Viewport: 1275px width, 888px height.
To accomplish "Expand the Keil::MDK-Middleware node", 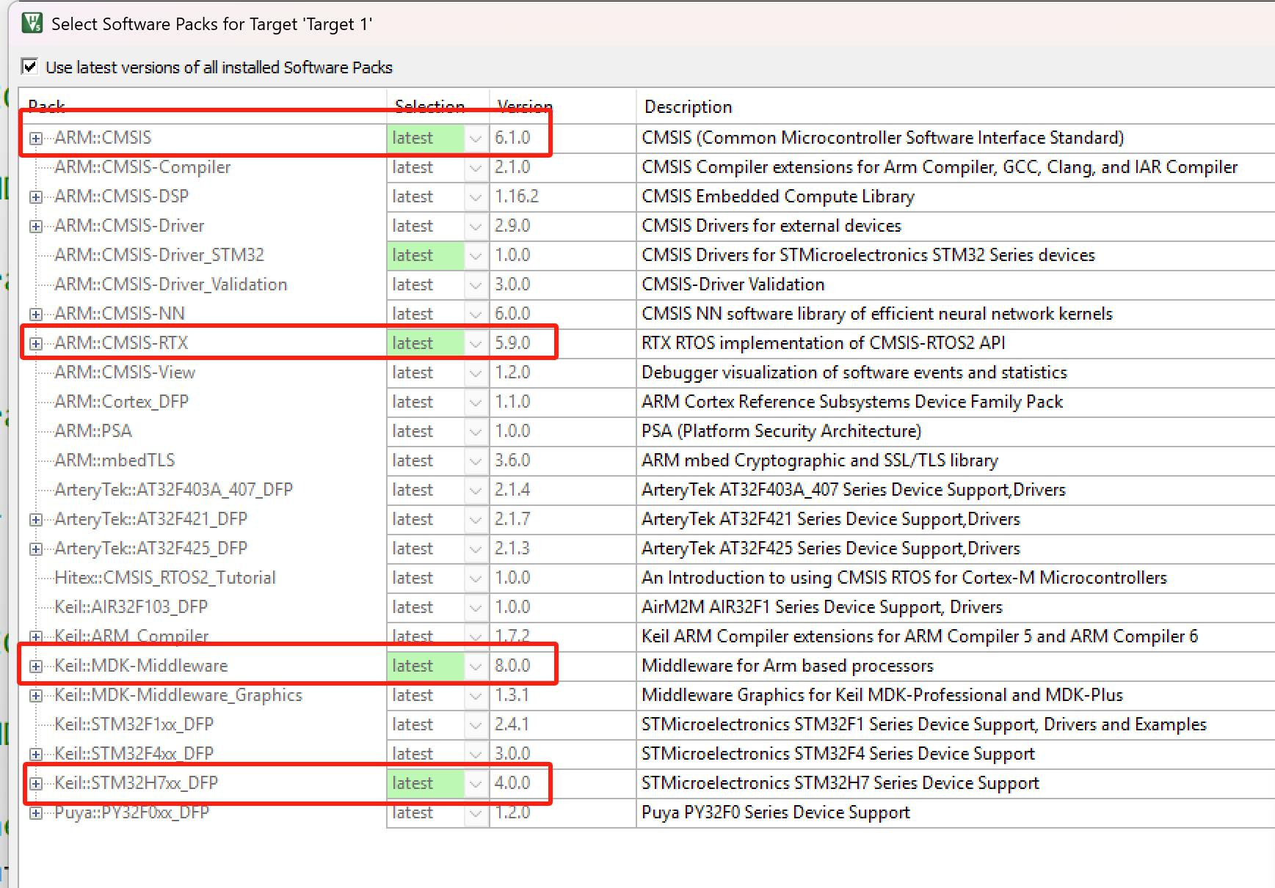I will (35, 666).
